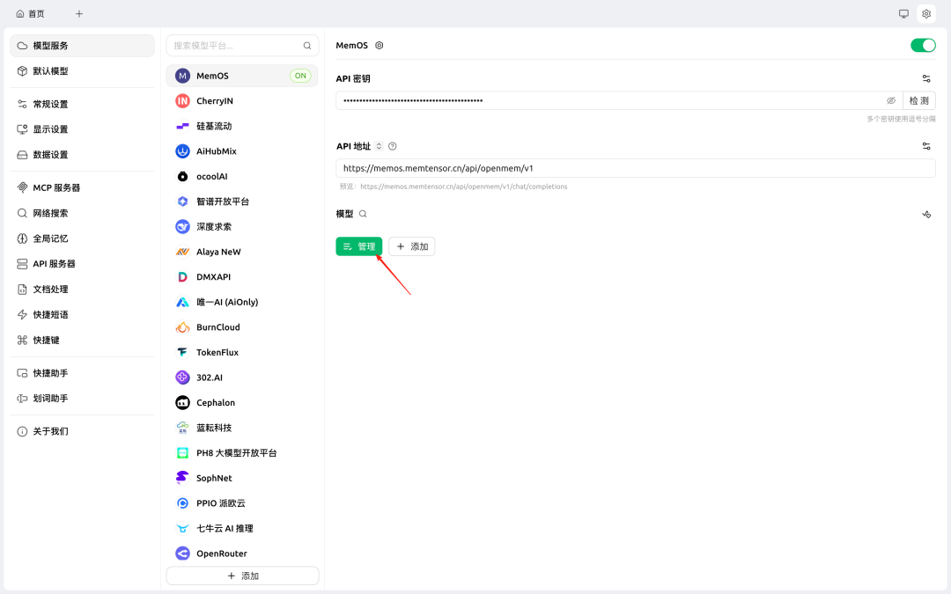Screen dimensions: 951x594
Task: Select 深度求索 provider
Action: pos(242,227)
